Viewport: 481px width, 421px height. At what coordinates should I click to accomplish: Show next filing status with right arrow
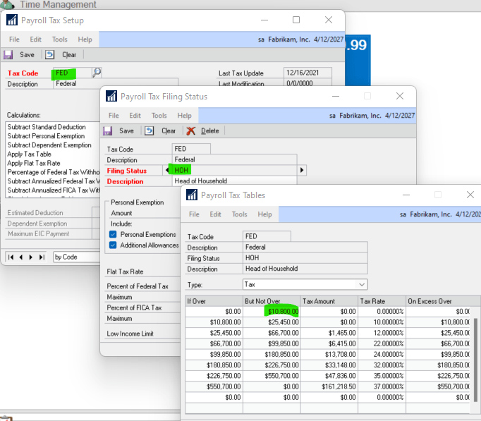[302, 170]
